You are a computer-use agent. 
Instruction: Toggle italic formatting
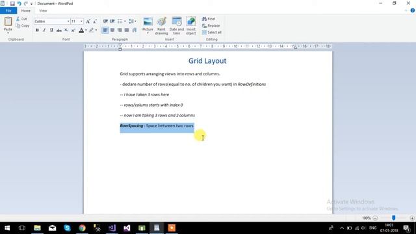click(x=44, y=30)
